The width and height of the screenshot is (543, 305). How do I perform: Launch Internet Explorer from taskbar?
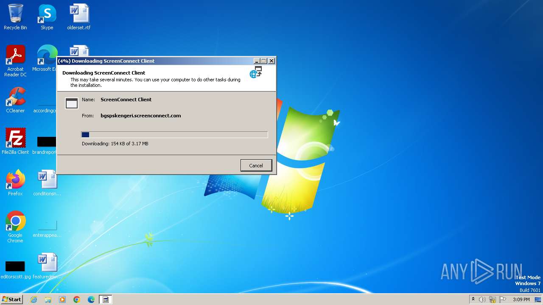[x=34, y=299]
